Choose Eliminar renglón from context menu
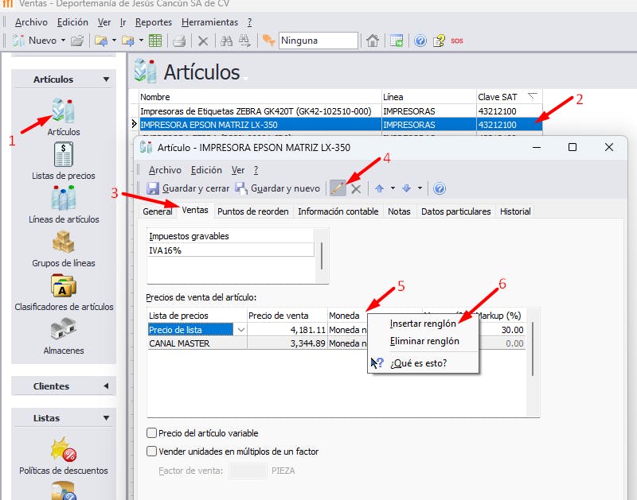637x500 pixels. click(x=423, y=341)
